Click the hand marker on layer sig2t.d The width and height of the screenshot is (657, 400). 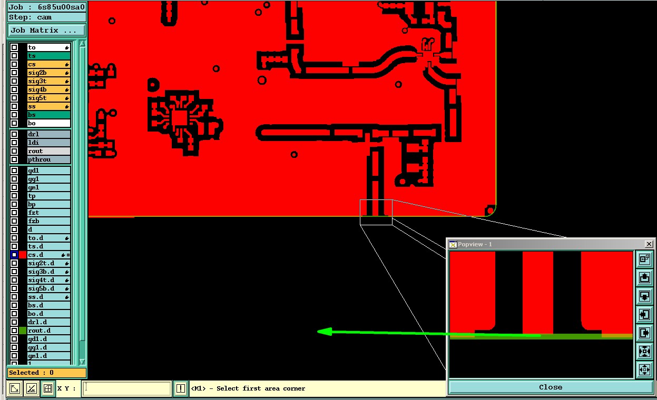pyautogui.click(x=67, y=264)
